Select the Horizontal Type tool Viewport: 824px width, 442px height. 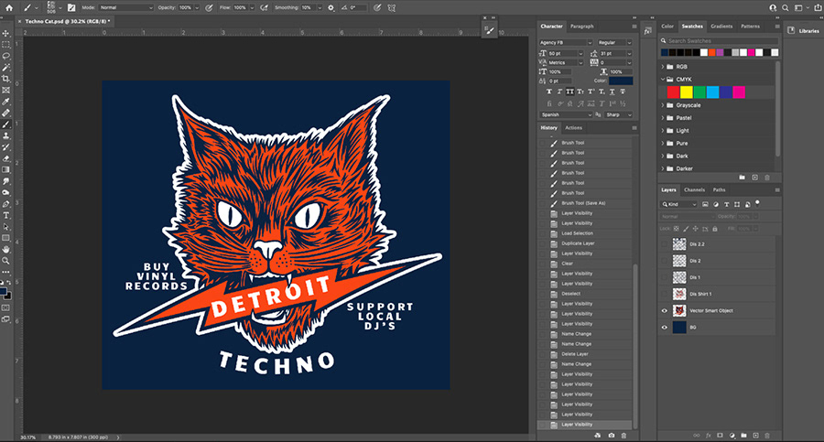[x=5, y=215]
